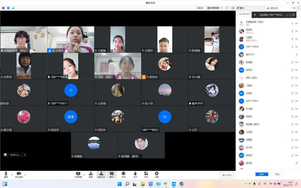Open Tencent Meeting icon in taskbar
Viewport: 301px width, 188px height.
[174, 184]
